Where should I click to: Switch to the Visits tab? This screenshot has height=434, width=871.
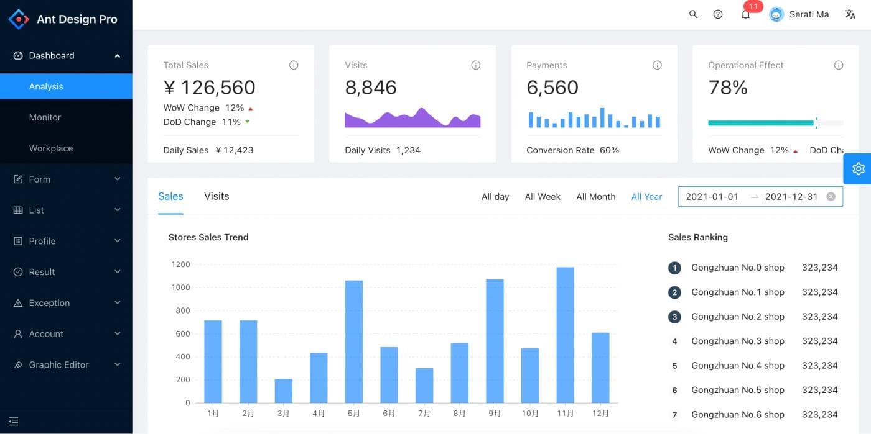tap(217, 196)
